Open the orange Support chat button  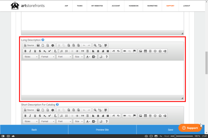(190, 128)
